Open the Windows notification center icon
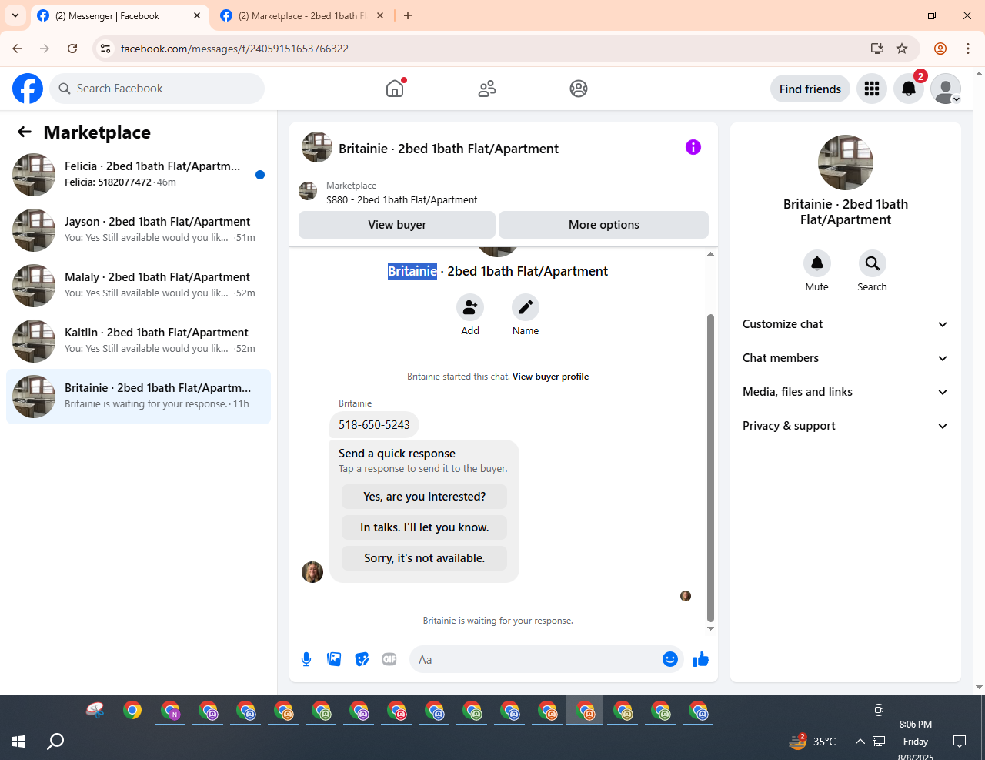985x760 pixels. (960, 742)
